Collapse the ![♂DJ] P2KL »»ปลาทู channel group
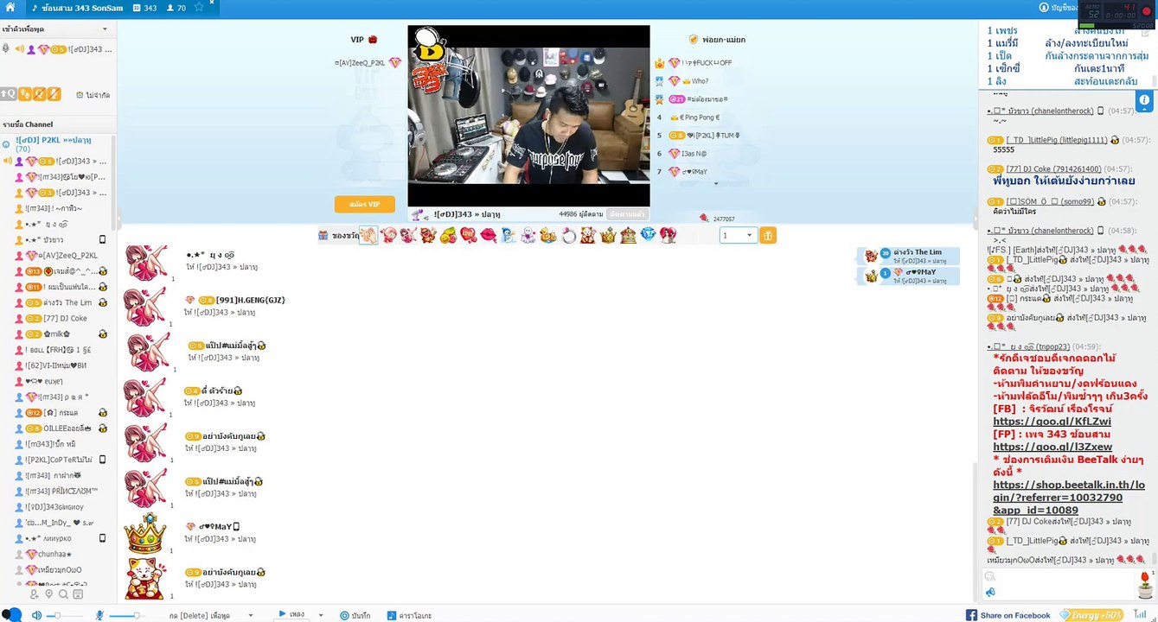1158x622 pixels. pyautogui.click(x=6, y=144)
